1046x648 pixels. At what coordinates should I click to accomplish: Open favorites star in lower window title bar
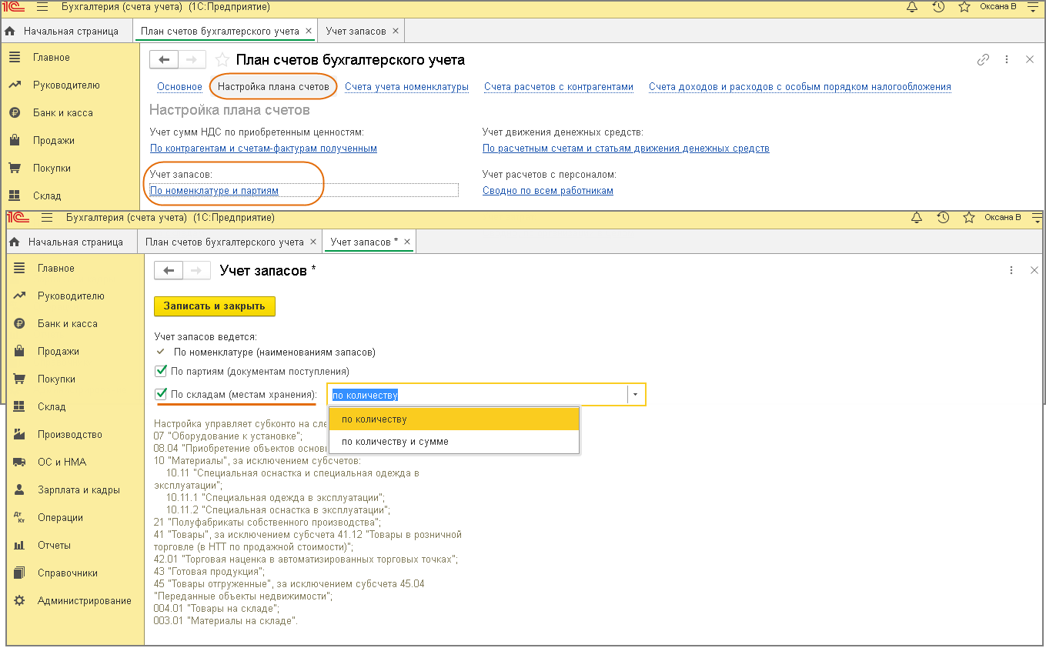coord(969,218)
